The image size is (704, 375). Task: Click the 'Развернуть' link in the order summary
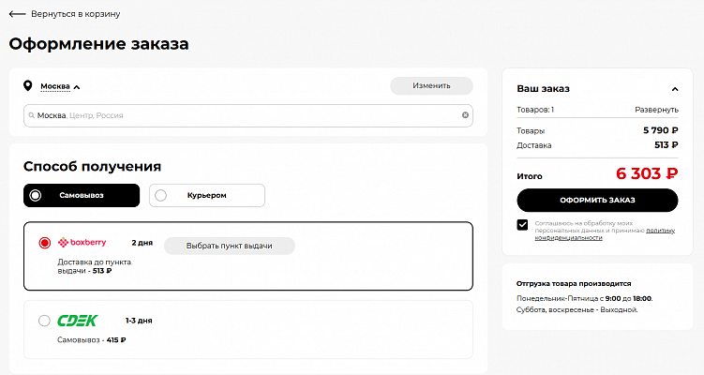(x=656, y=110)
